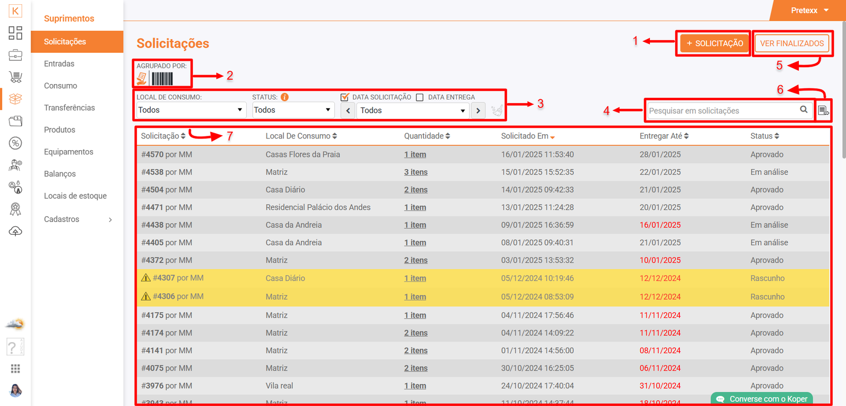Viewport: 846px width, 406px height.
Task: Expand the Cadastros submenu
Action: pyautogui.click(x=78, y=219)
